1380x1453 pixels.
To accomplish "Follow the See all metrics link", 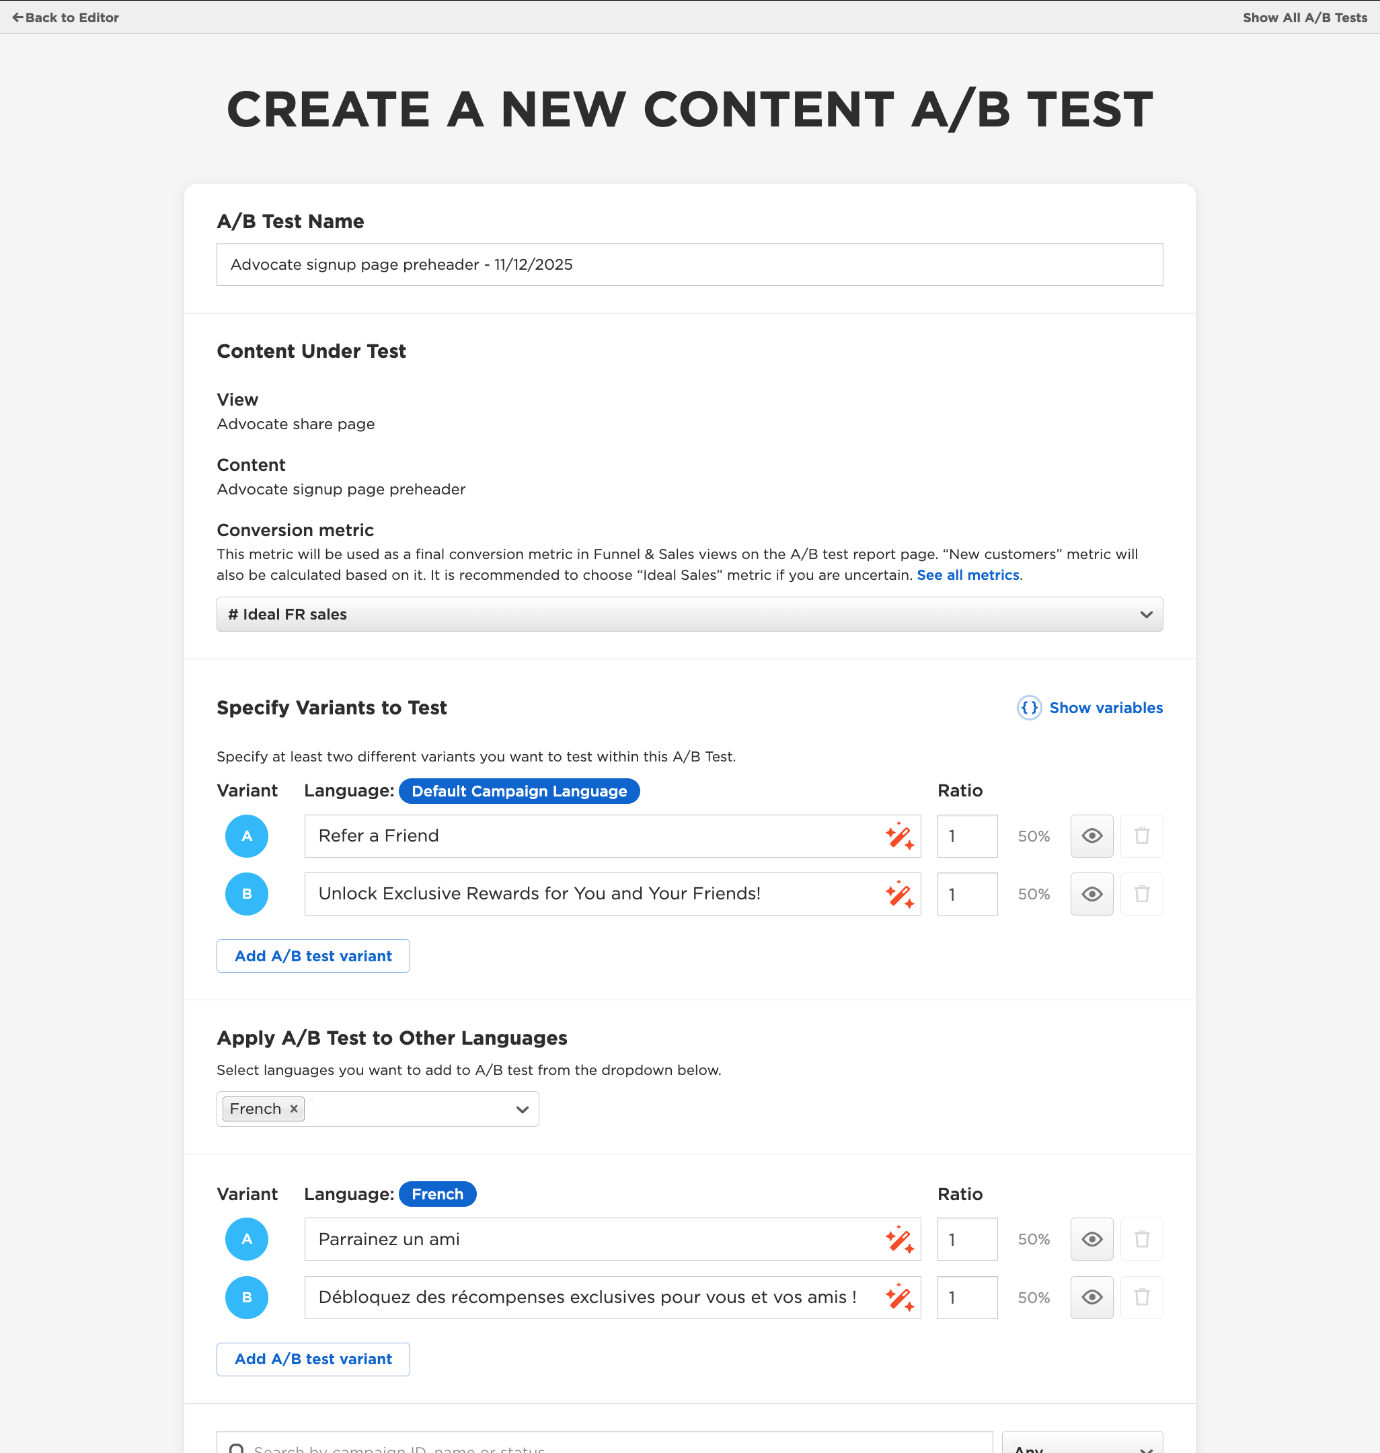I will point(967,575).
